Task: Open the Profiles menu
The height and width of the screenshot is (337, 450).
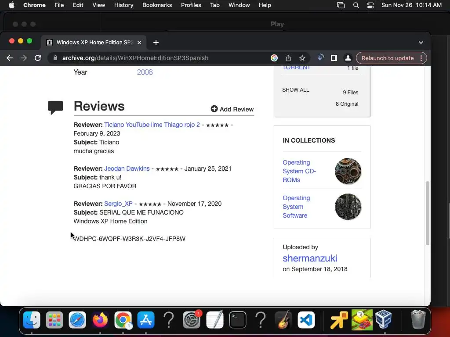Action: pos(191,5)
